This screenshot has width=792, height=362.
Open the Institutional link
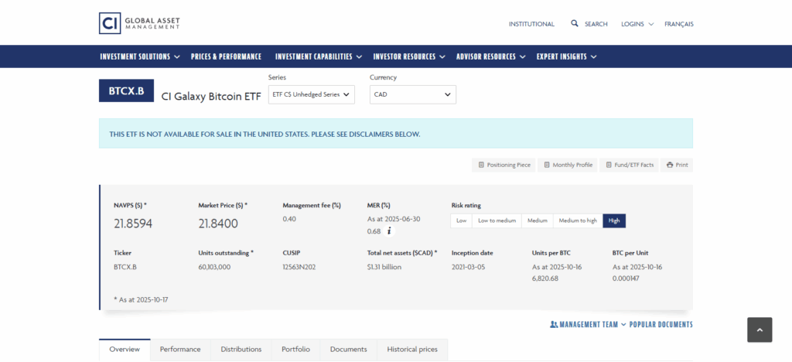531,24
